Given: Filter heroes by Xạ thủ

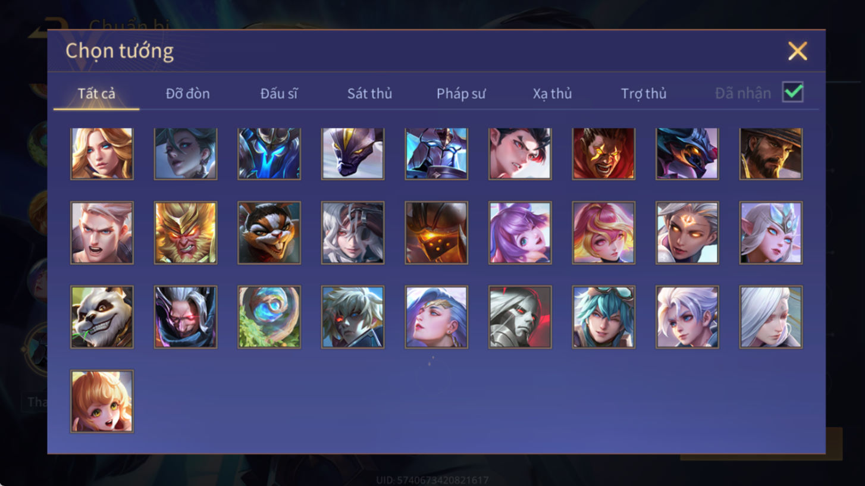Looking at the screenshot, I should coord(552,93).
